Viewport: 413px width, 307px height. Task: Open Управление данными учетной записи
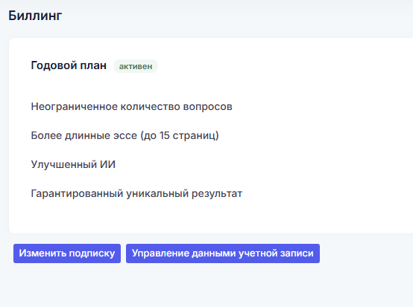(223, 253)
